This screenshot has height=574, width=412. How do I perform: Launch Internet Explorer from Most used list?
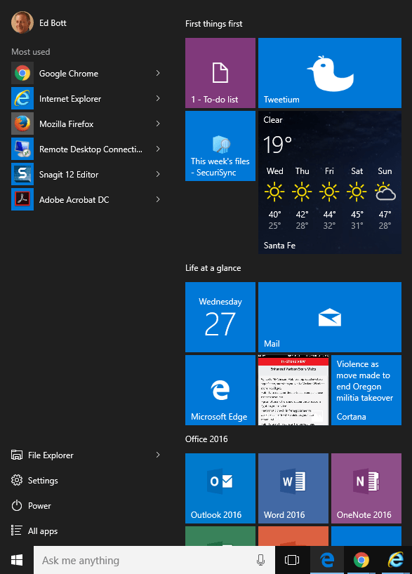[x=86, y=98]
